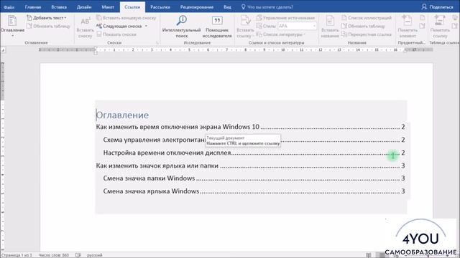The image size is (460, 258).
Task: Switch to the Вставка tab
Action: (x=59, y=7)
